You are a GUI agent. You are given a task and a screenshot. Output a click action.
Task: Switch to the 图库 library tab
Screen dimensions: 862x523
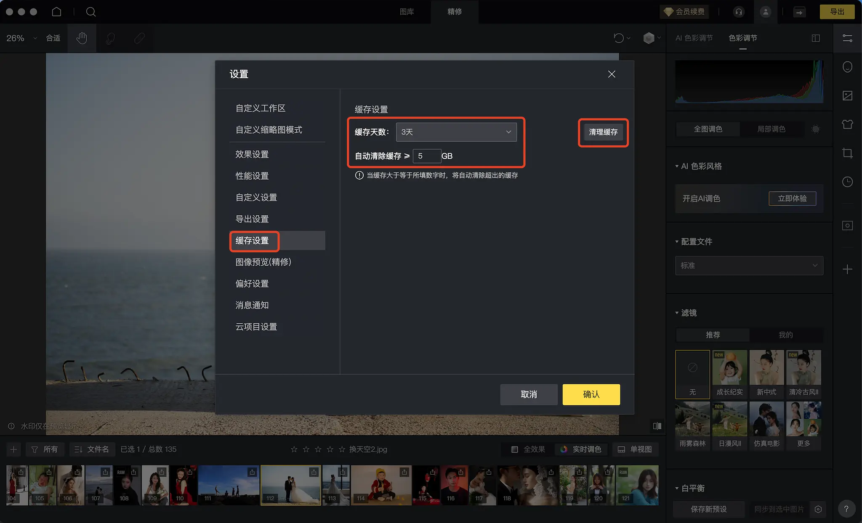click(407, 12)
